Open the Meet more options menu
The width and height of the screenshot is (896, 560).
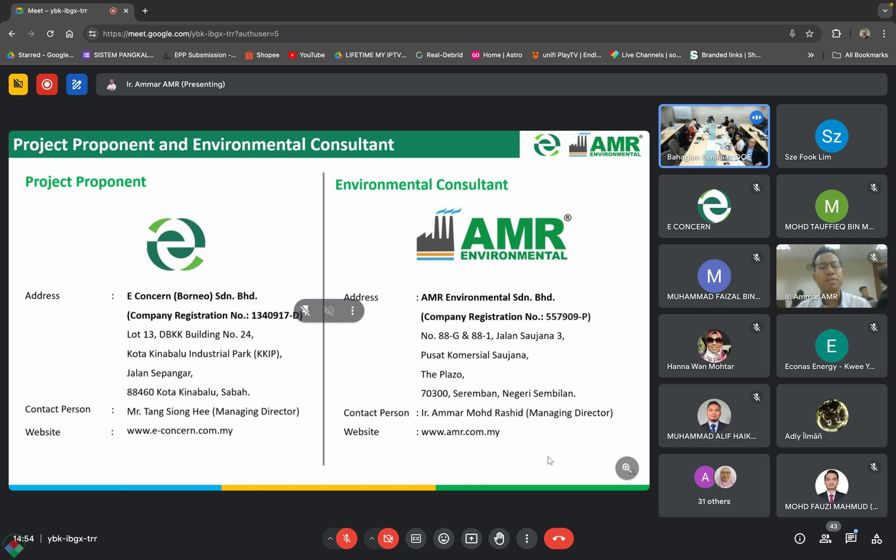tap(526, 539)
